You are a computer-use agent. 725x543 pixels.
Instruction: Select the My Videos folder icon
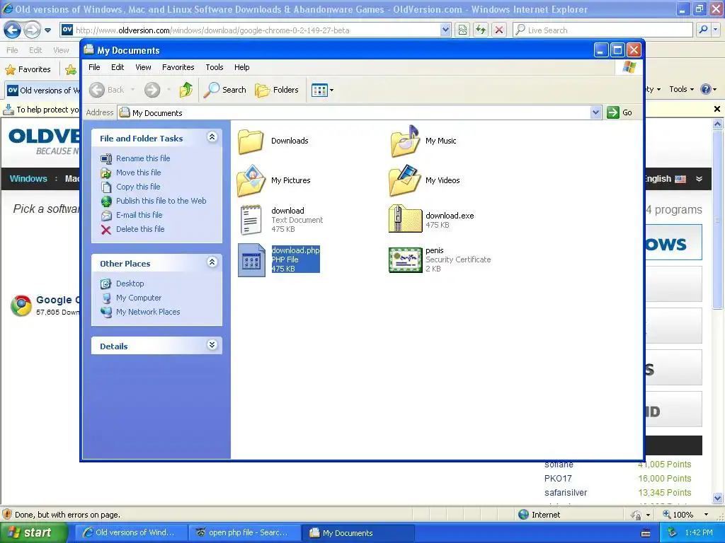[x=405, y=180]
